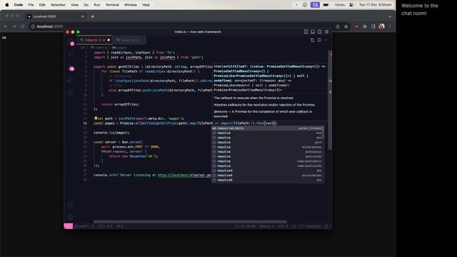This screenshot has width=457, height=257.
Task: Select the resourceLimits suggestion
Action: 268,128
